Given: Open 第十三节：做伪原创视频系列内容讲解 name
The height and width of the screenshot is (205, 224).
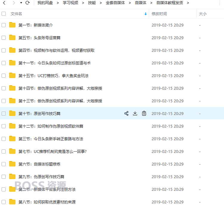Looking at the screenshot, I should coord(60,101).
